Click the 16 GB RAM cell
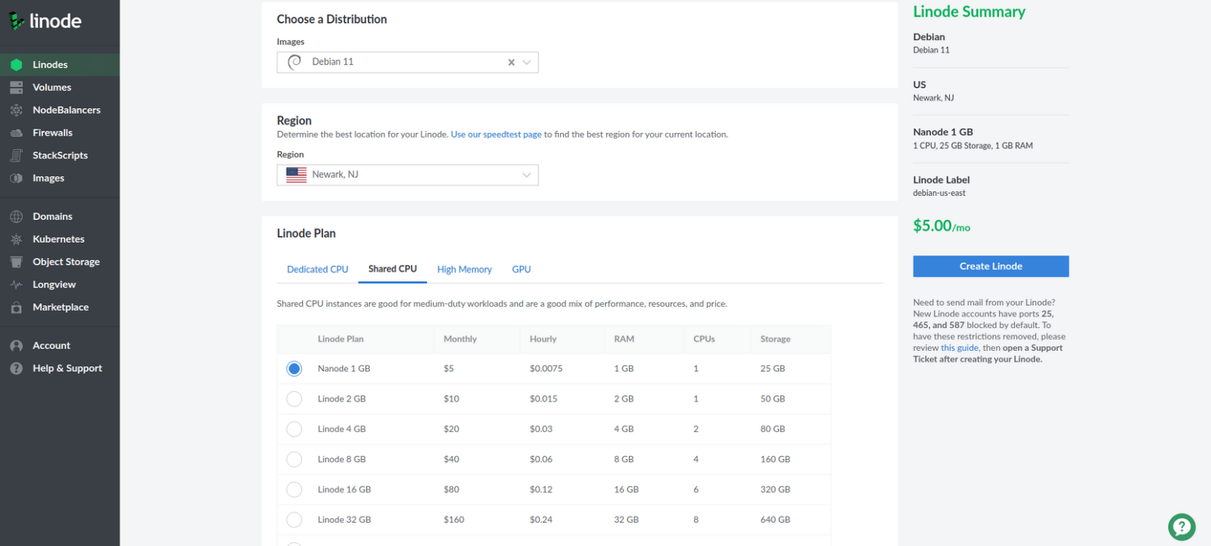The width and height of the screenshot is (1211, 546). 626,490
